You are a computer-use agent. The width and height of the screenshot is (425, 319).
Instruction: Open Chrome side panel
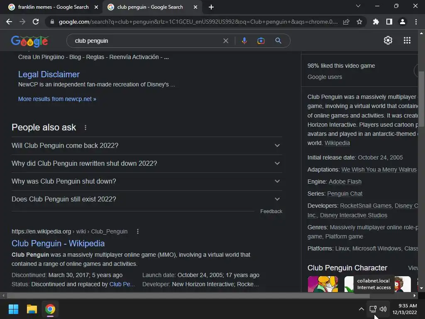pyautogui.click(x=389, y=22)
